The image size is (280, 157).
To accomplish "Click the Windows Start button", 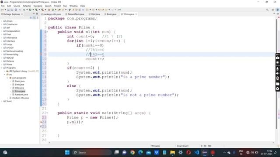I will [67, 152].
